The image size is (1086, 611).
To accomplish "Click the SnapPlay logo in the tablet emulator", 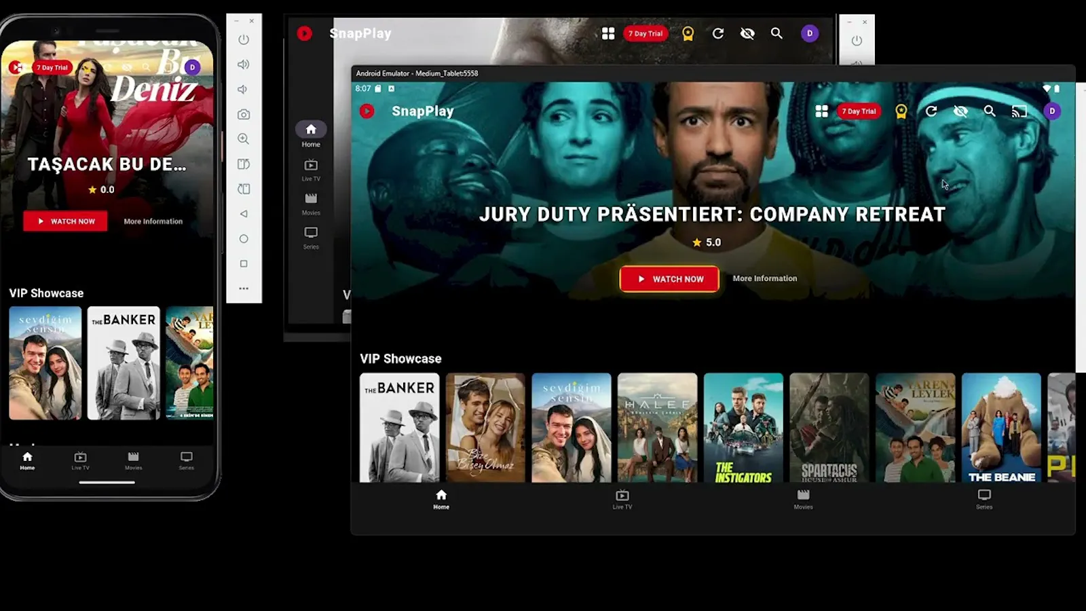I will click(367, 111).
